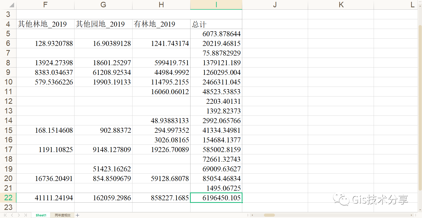Select cell with 16736.20491
This screenshot has height=218, width=422.
tap(45, 178)
